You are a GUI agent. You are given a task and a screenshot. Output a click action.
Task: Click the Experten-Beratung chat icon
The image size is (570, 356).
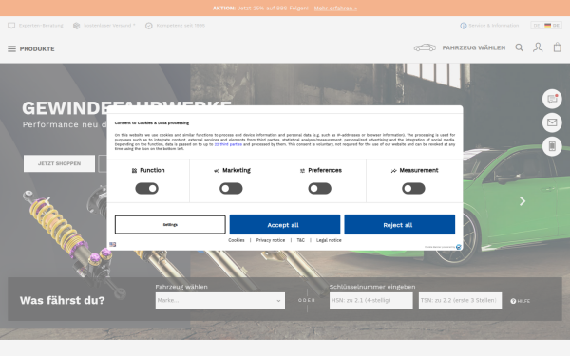click(11, 26)
